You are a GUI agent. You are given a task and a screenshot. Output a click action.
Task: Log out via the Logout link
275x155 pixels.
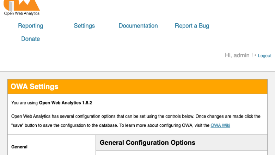[x=264, y=56]
